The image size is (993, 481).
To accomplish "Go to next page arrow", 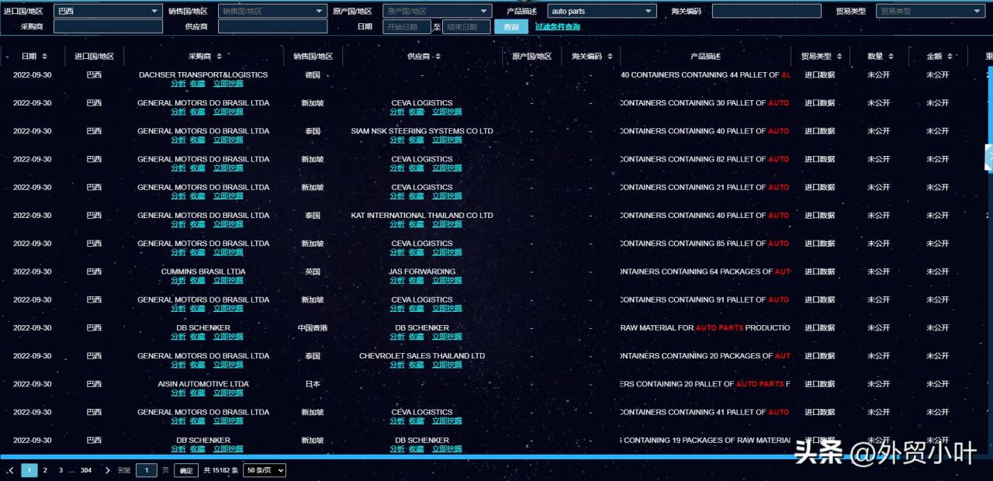I will (x=107, y=470).
